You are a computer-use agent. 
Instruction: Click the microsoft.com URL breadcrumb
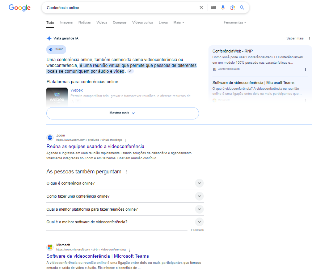click(x=91, y=249)
